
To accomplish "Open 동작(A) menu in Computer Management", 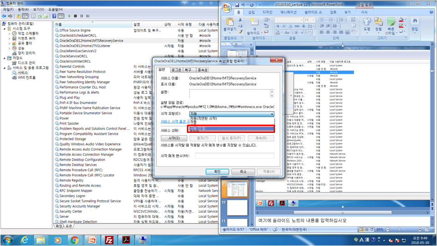I will coord(23,10).
